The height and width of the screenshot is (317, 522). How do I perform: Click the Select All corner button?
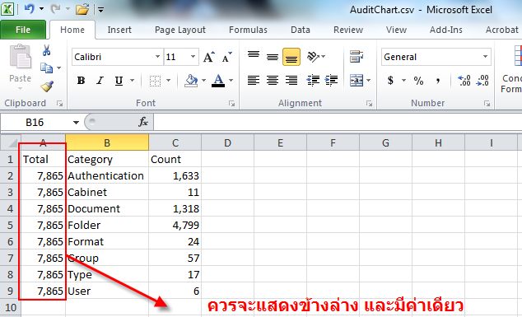[11, 142]
